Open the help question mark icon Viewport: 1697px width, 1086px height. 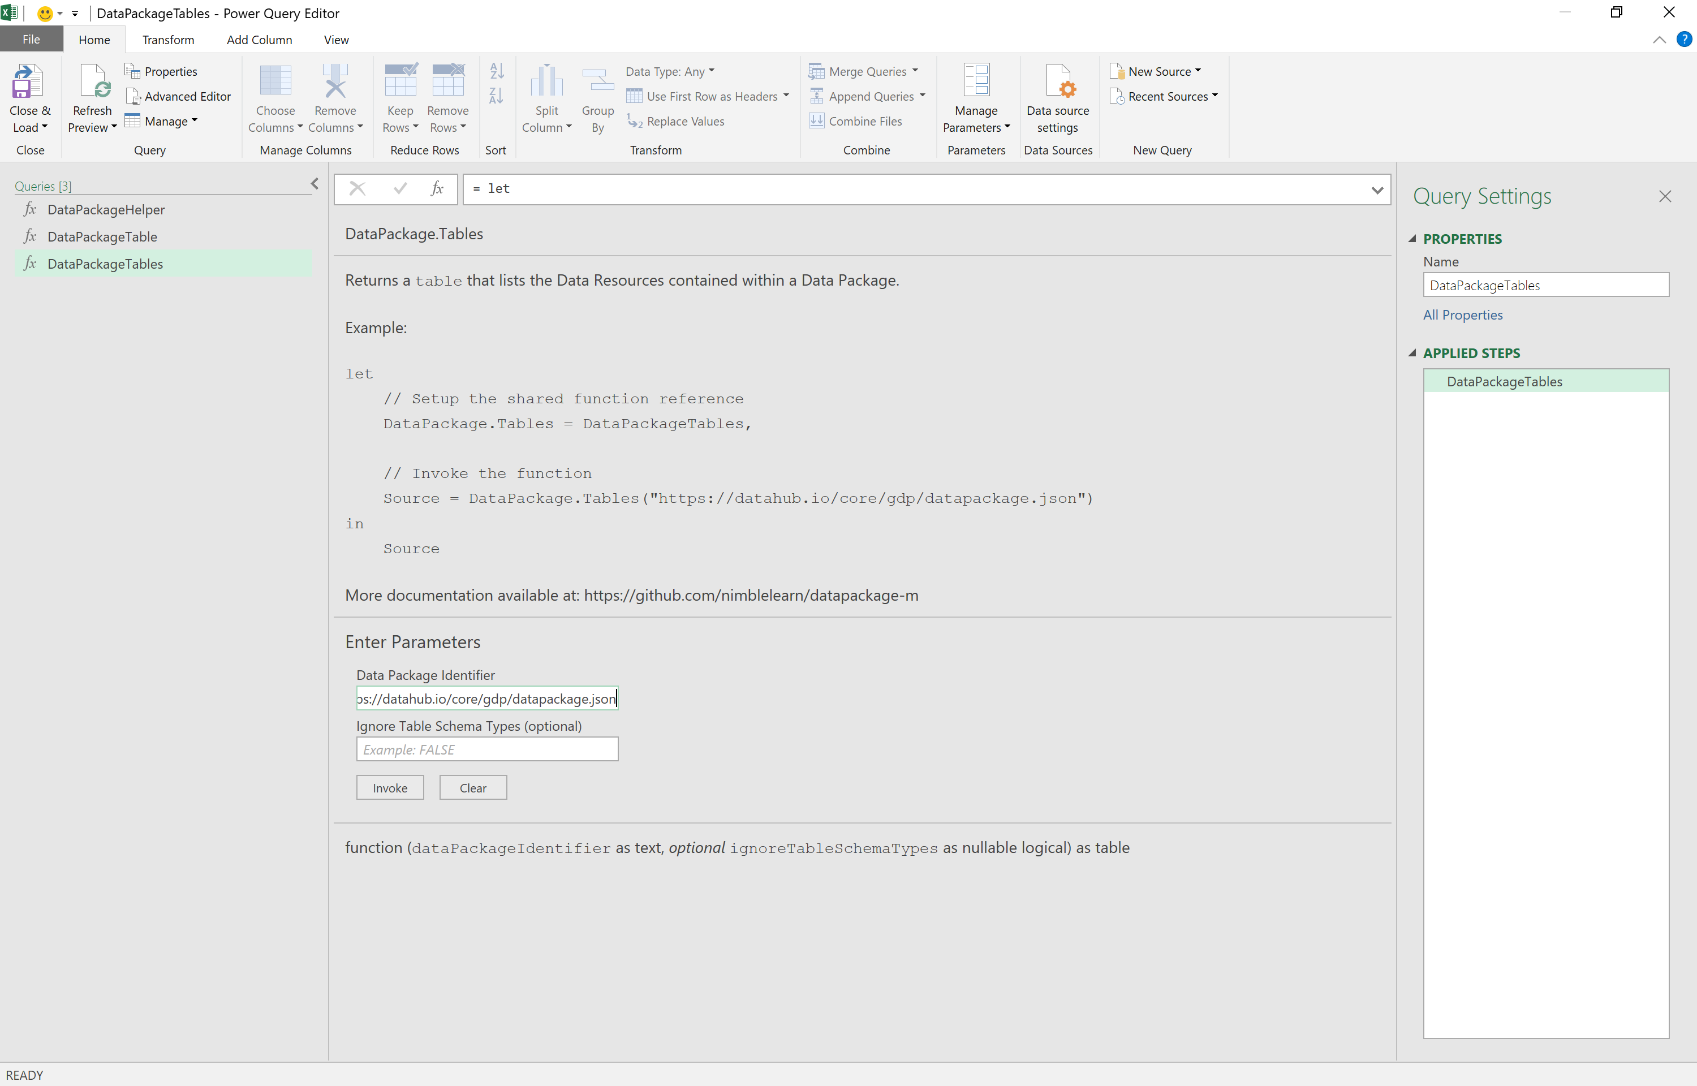coord(1683,40)
